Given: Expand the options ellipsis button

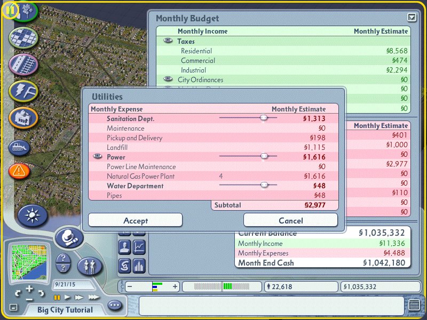Looking at the screenshot, I should pos(114,306).
